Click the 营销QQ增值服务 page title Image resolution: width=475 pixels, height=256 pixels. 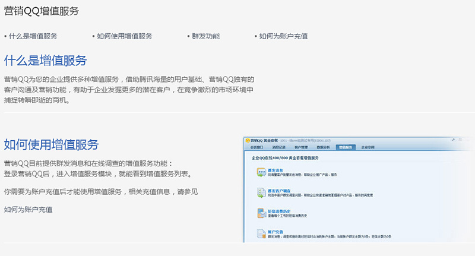click(42, 11)
